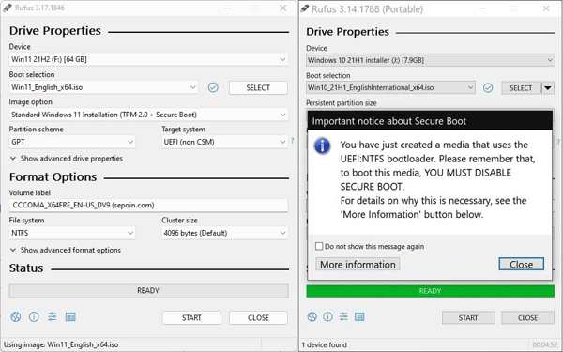Viewport: 563px width, 352px height.
Task: Open the log icon in Rufus 3.17
Action: click(x=70, y=317)
